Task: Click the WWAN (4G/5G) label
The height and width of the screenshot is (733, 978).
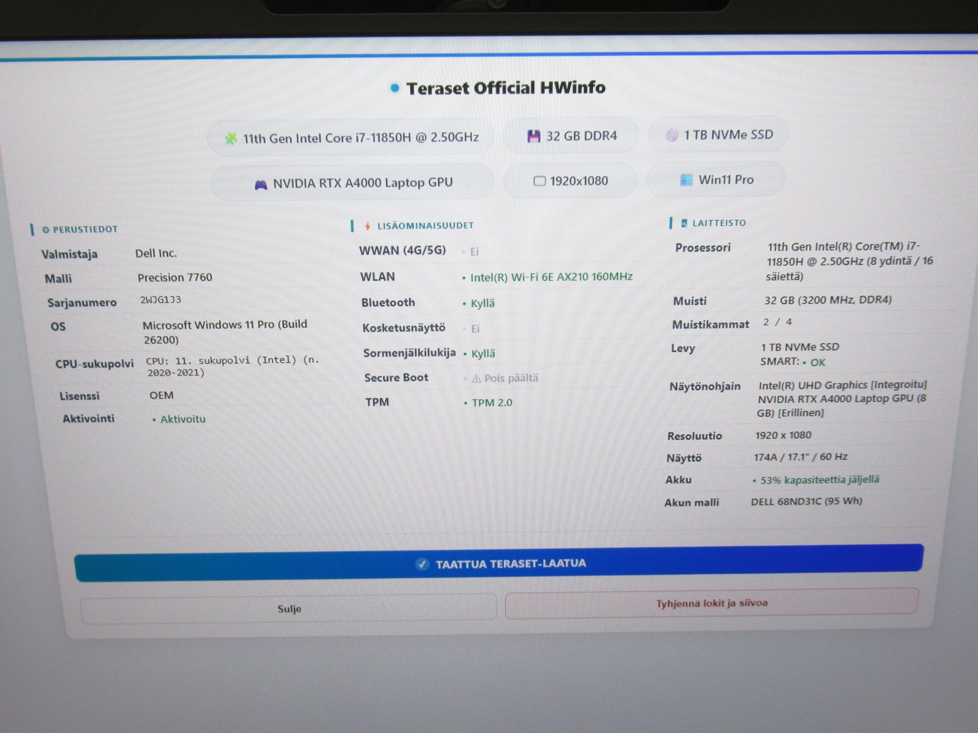Action: pos(402,250)
